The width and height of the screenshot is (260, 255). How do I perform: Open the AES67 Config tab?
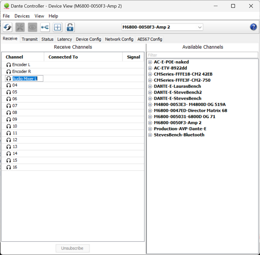click(150, 39)
